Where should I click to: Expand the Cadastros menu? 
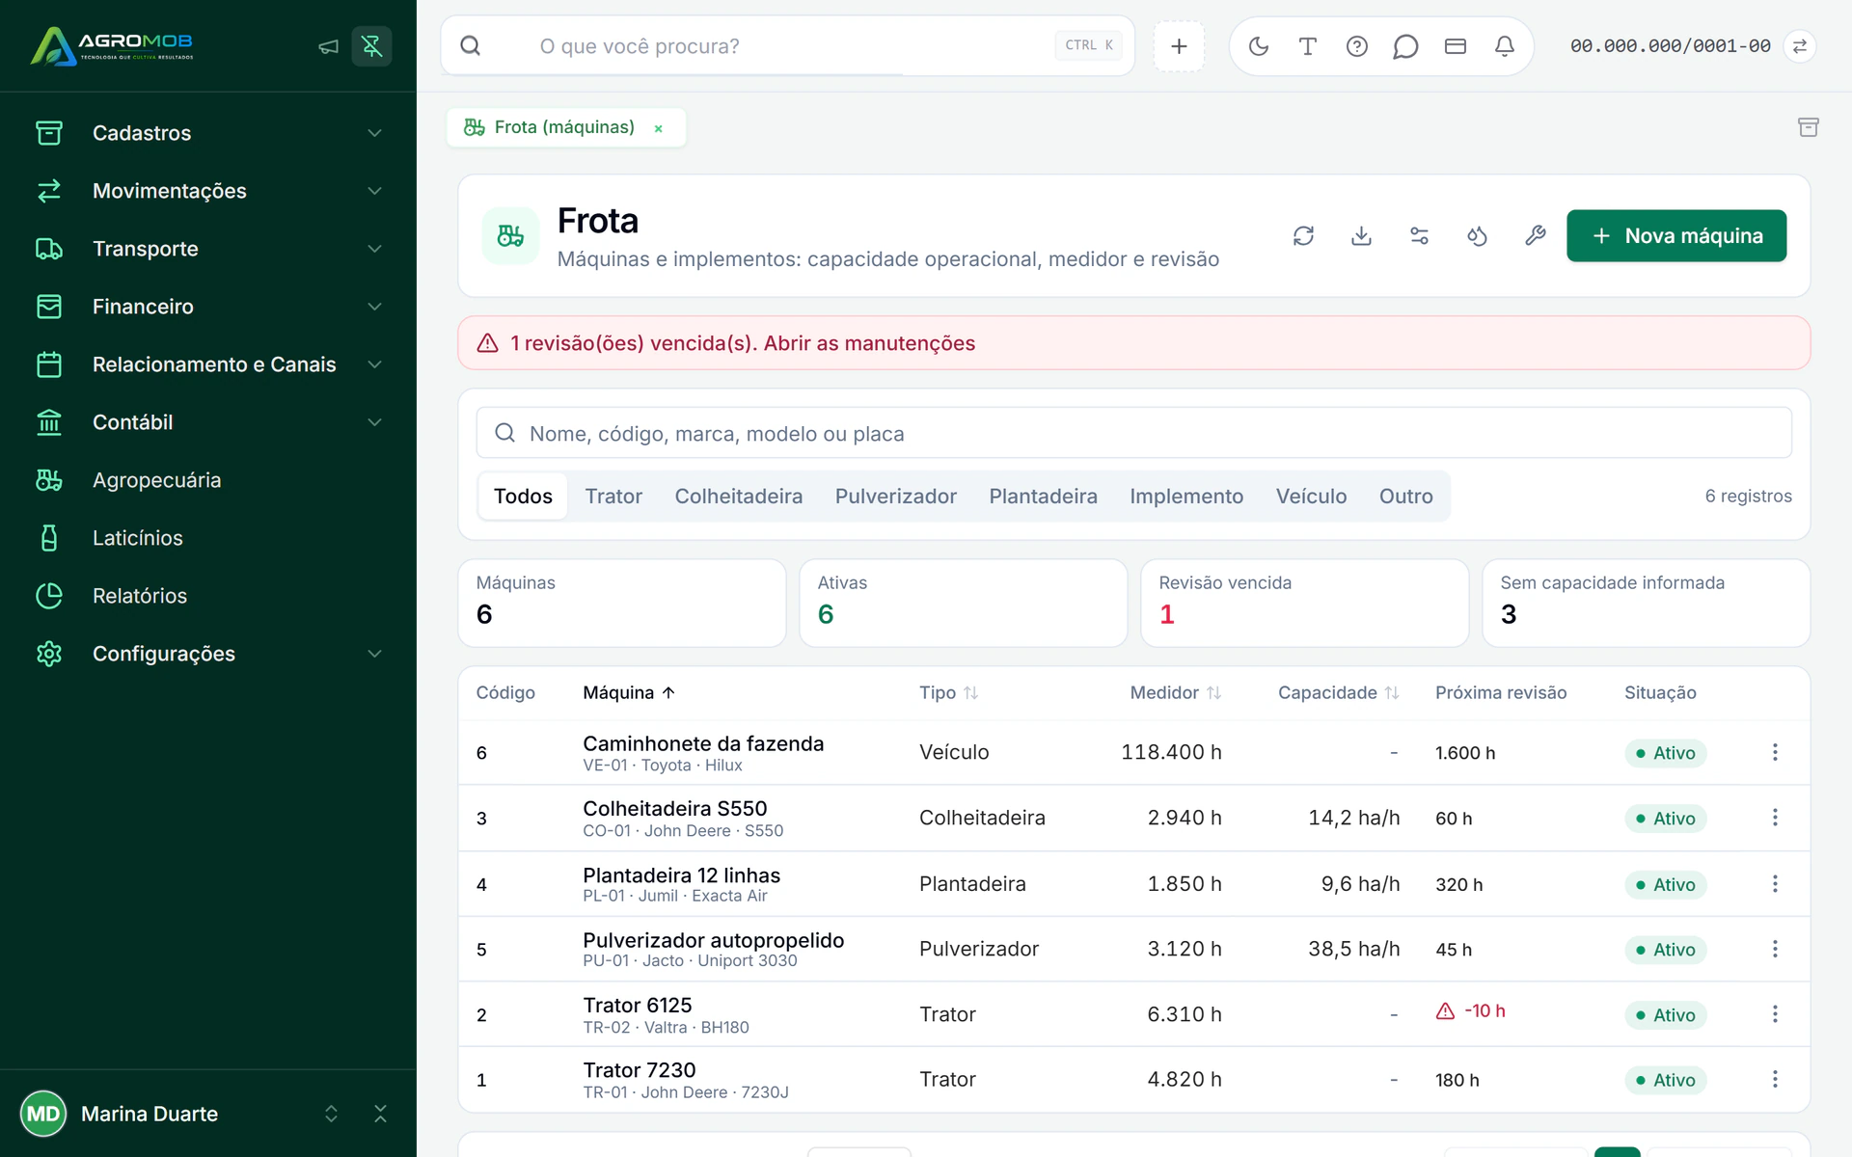208,133
